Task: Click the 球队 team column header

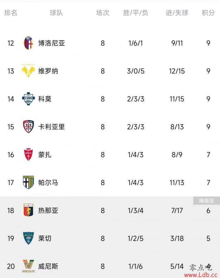Action: [x=56, y=13]
